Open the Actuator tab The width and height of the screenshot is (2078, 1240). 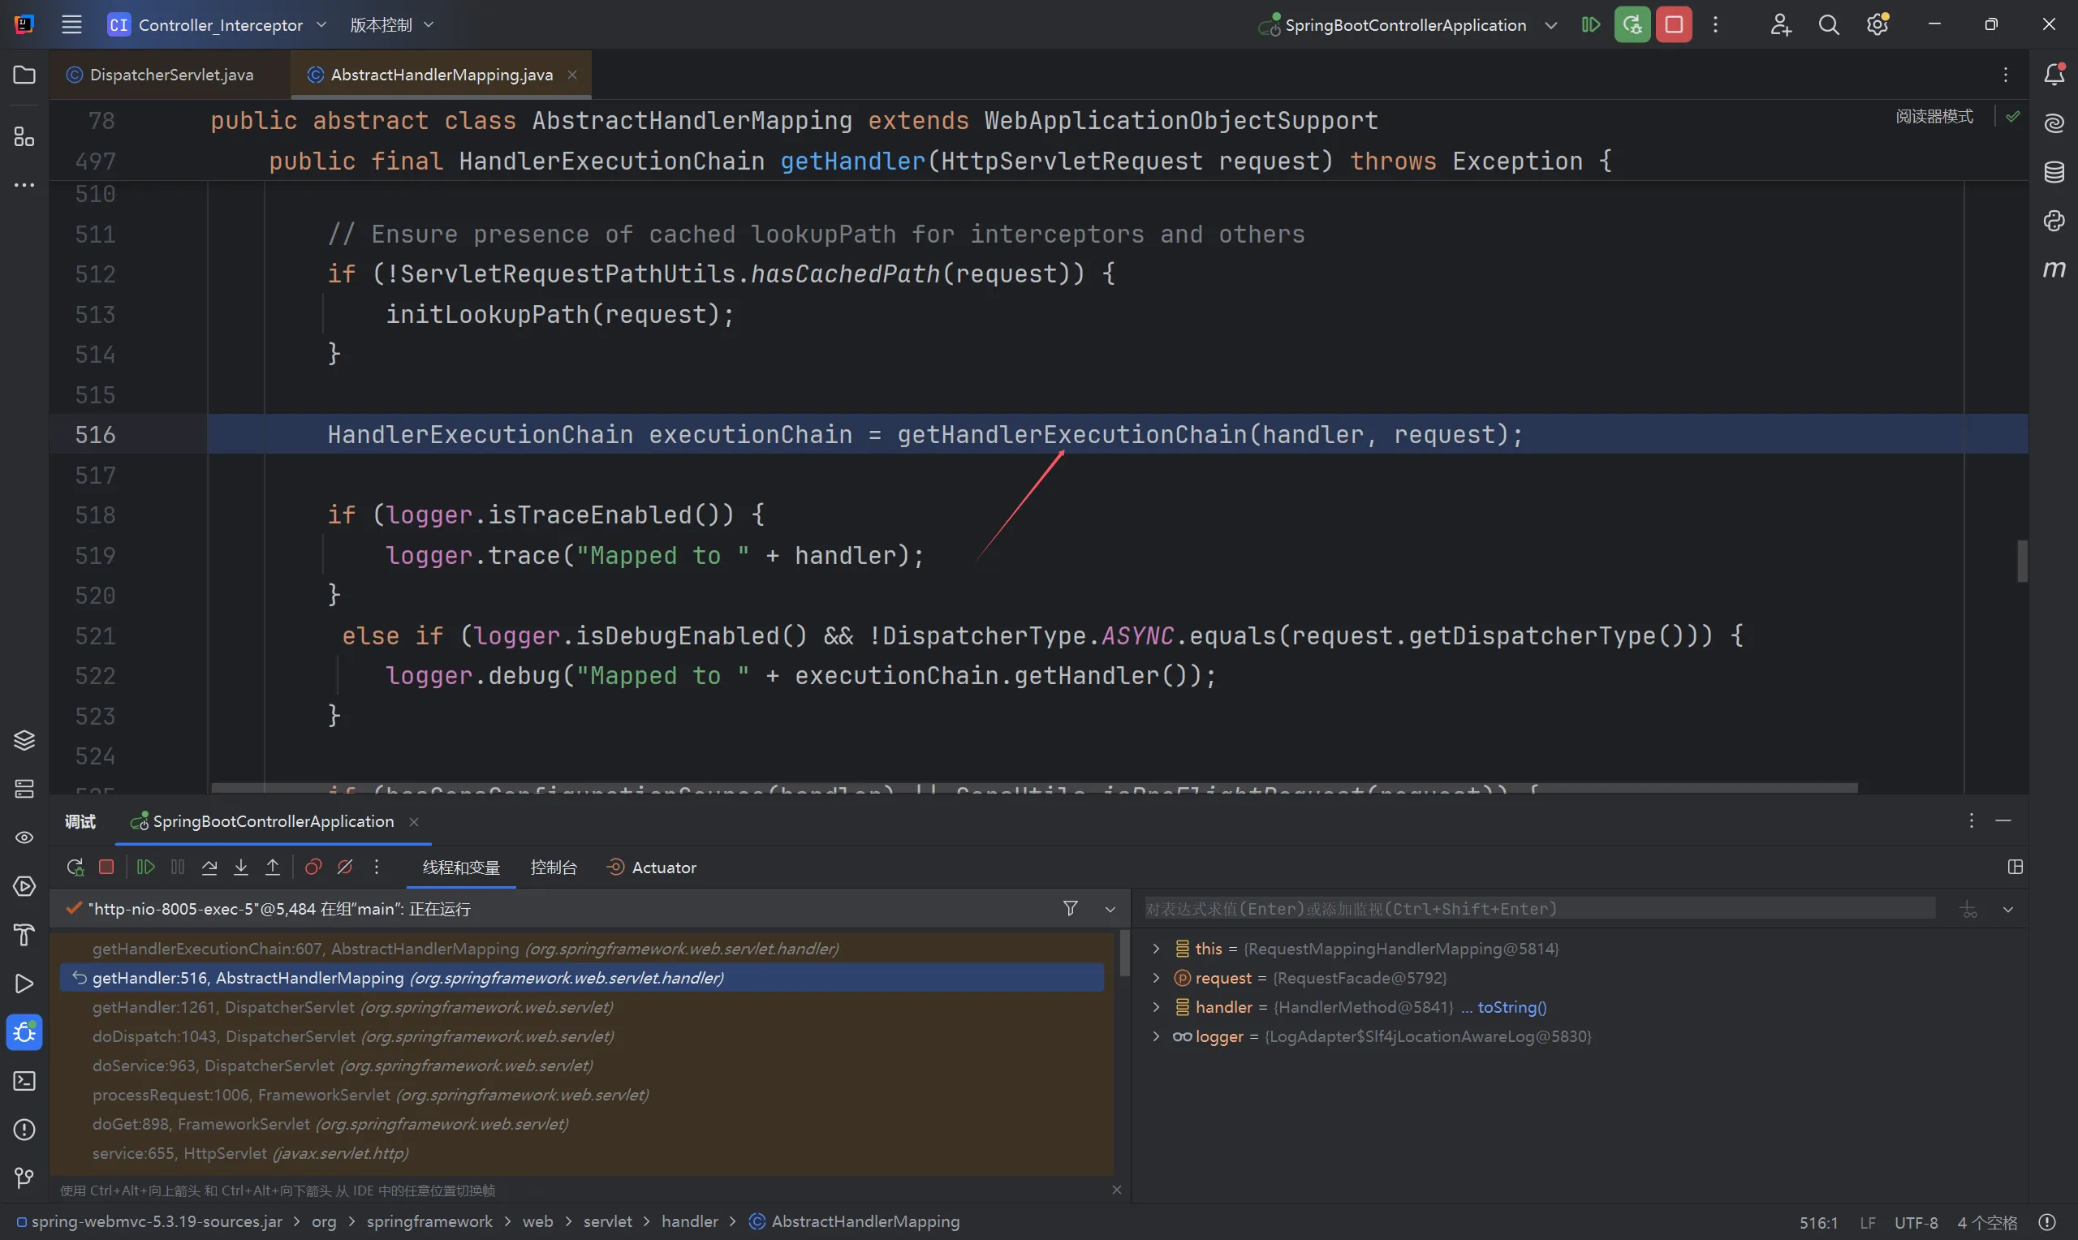652,868
